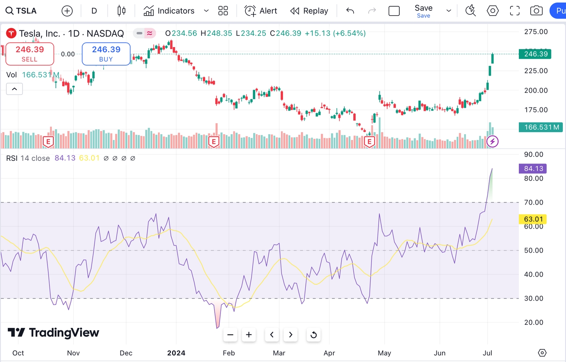Screen dimensions: 566x362
Task: Take a chart snapshot with camera icon
Action: tap(536, 11)
